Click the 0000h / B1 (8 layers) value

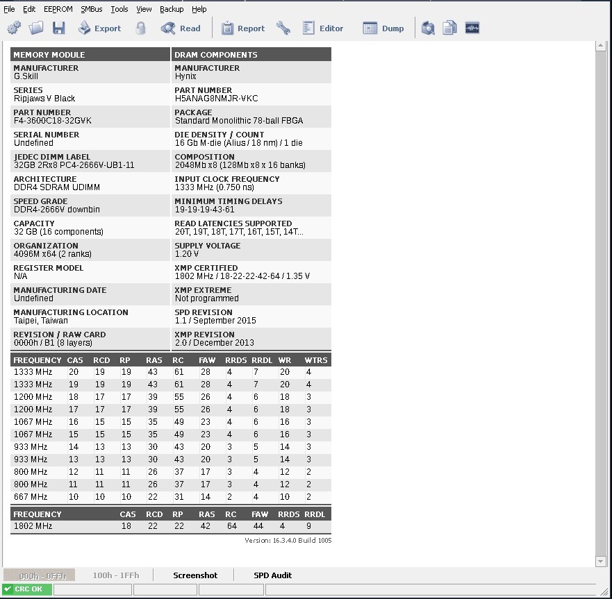click(53, 343)
